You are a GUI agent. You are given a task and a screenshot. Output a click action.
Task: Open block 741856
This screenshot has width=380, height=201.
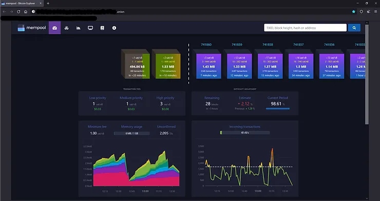coord(329,45)
